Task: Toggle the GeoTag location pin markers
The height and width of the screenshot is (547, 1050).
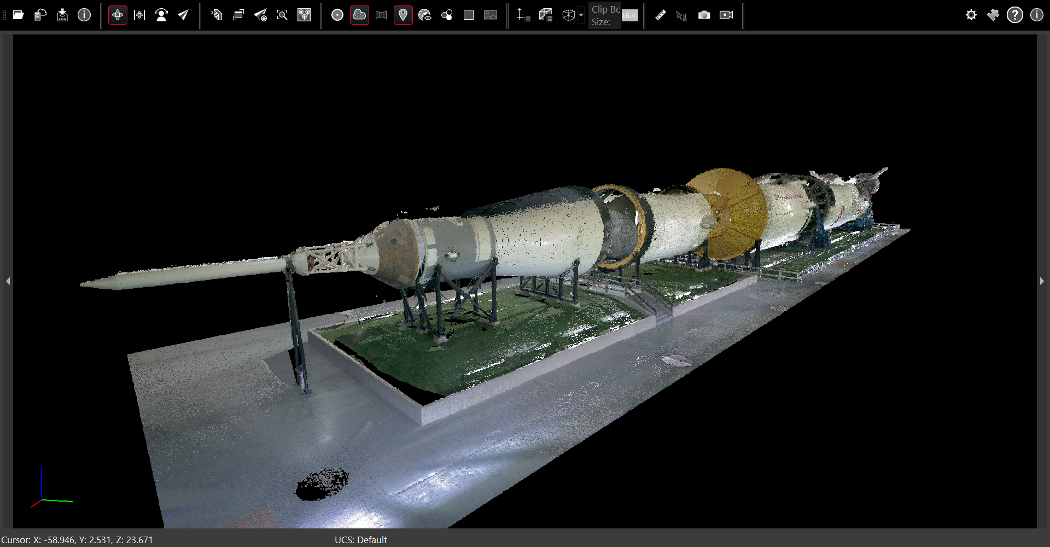Action: [x=403, y=15]
